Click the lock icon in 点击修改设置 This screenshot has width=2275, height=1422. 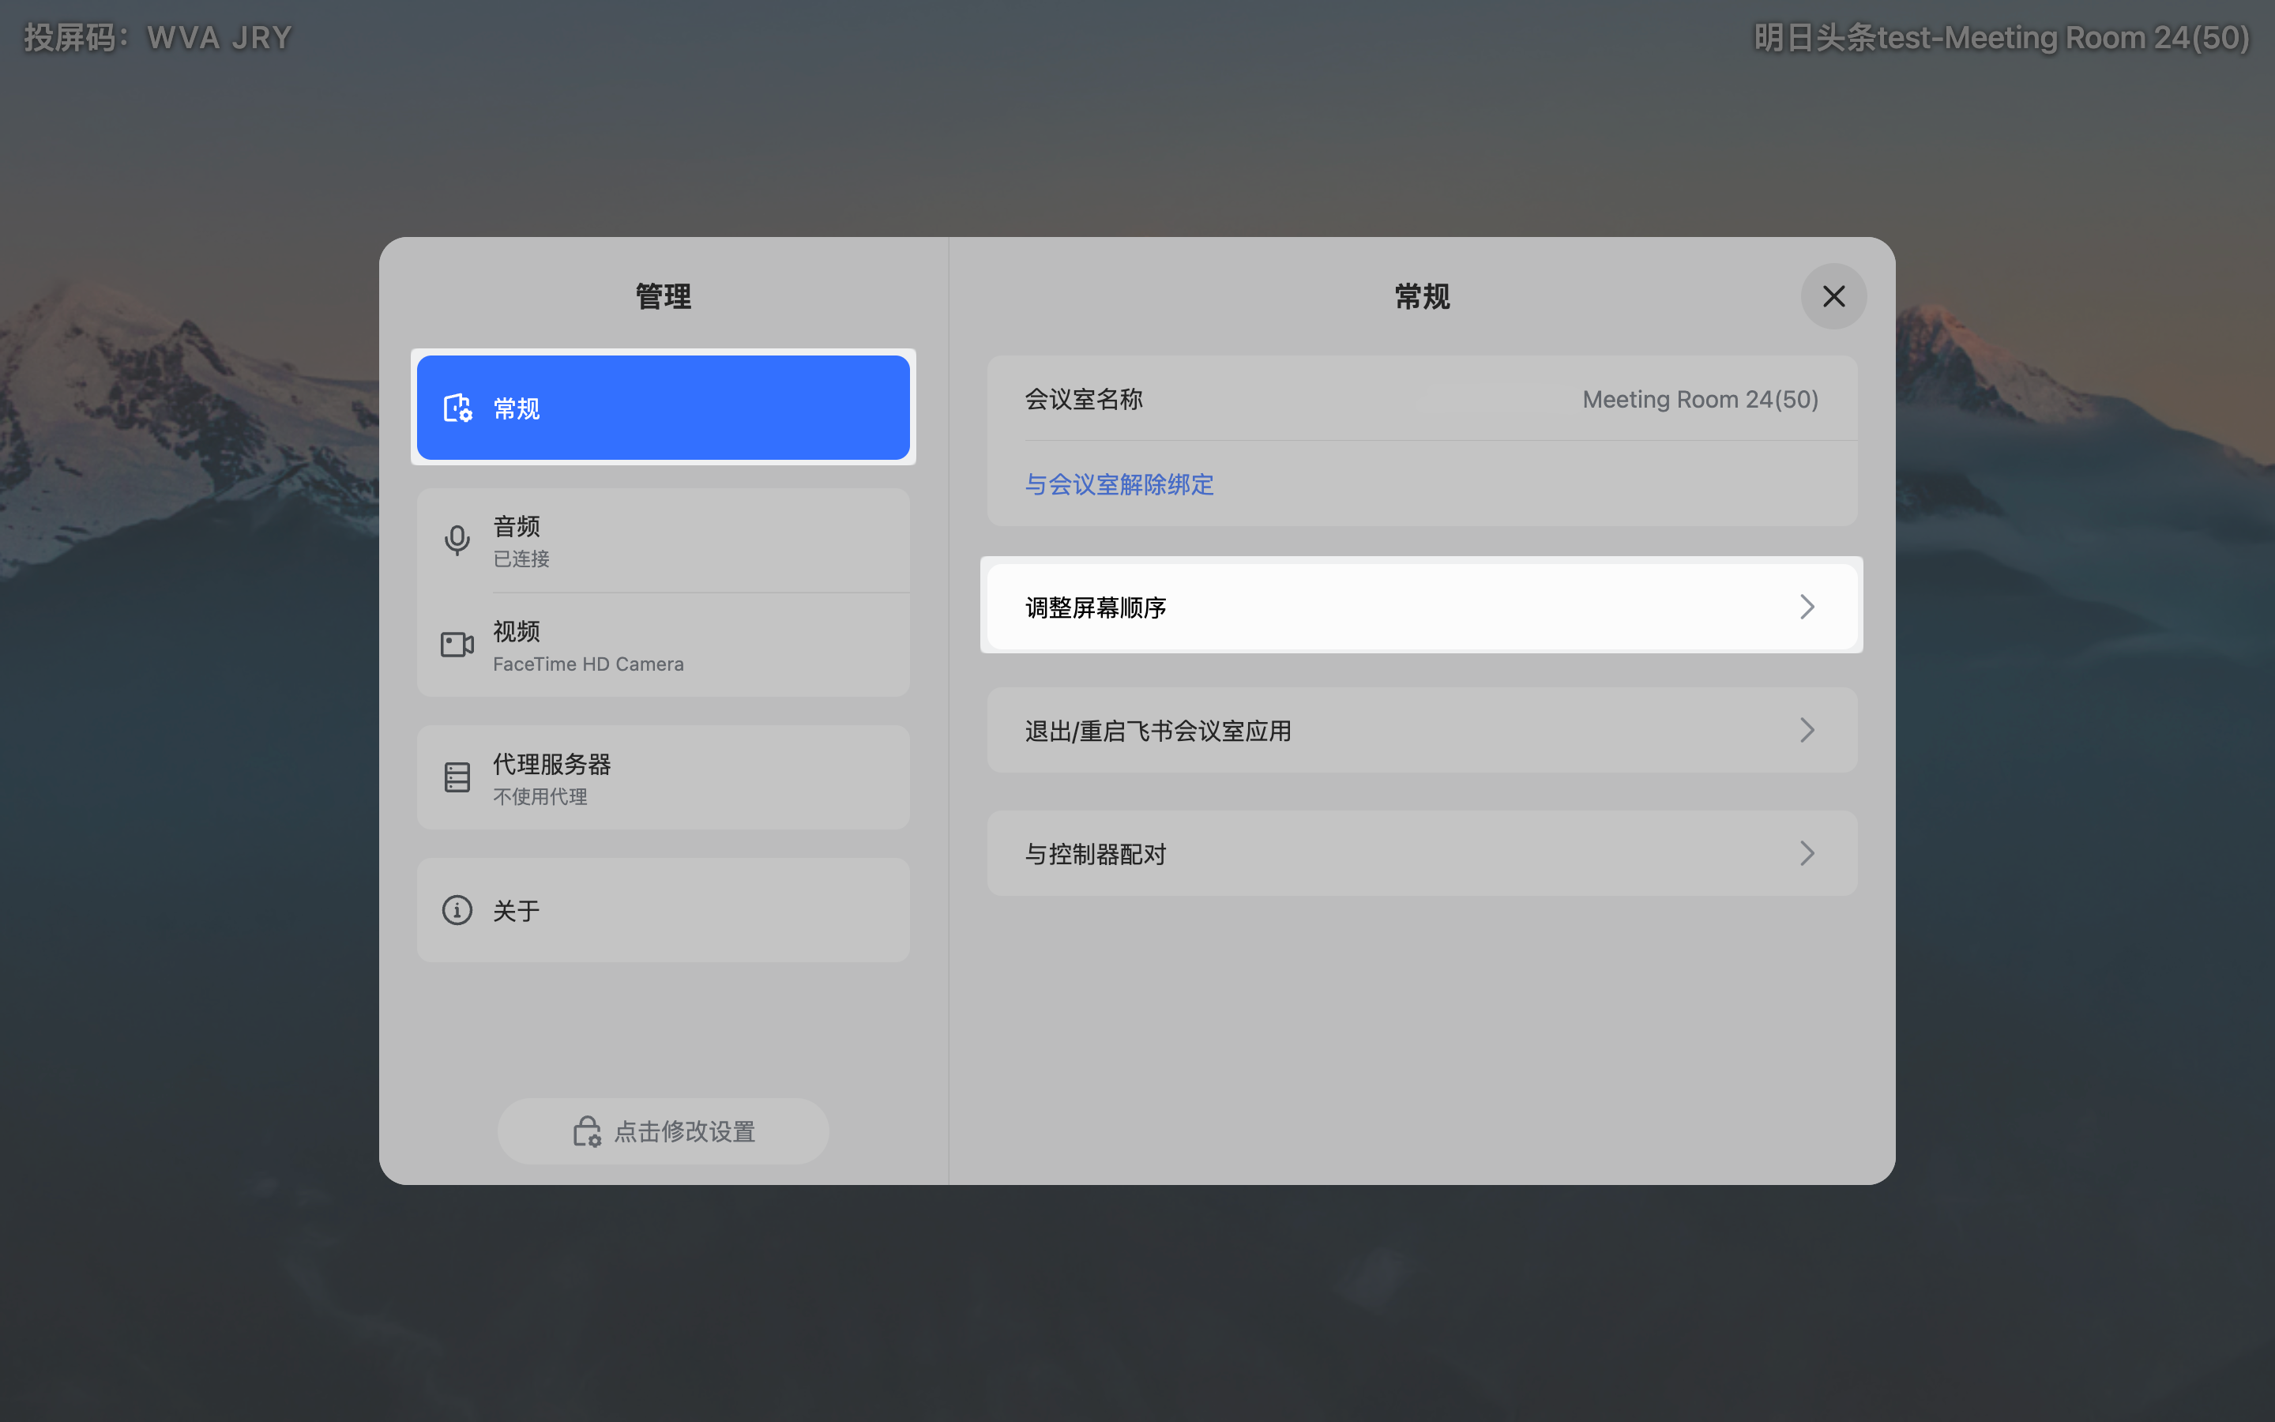point(587,1131)
